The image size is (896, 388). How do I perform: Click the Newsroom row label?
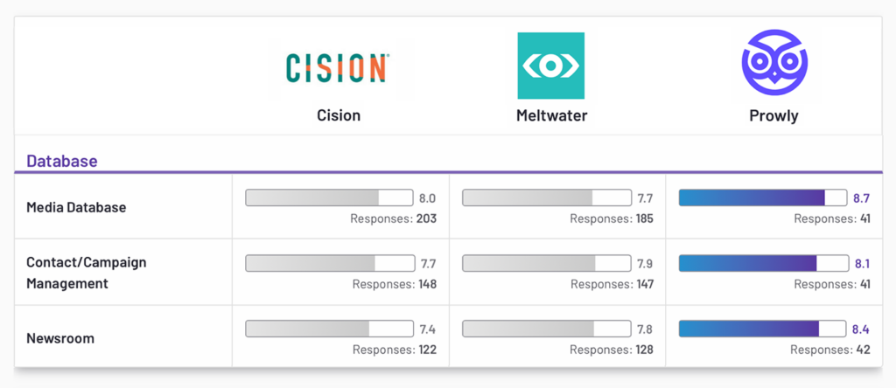point(60,338)
